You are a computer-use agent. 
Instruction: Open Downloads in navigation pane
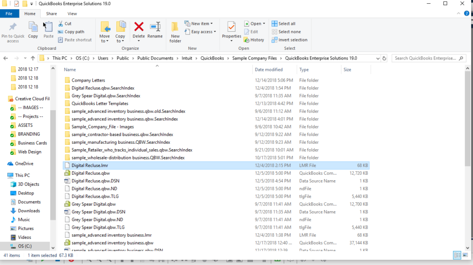tap(25, 211)
